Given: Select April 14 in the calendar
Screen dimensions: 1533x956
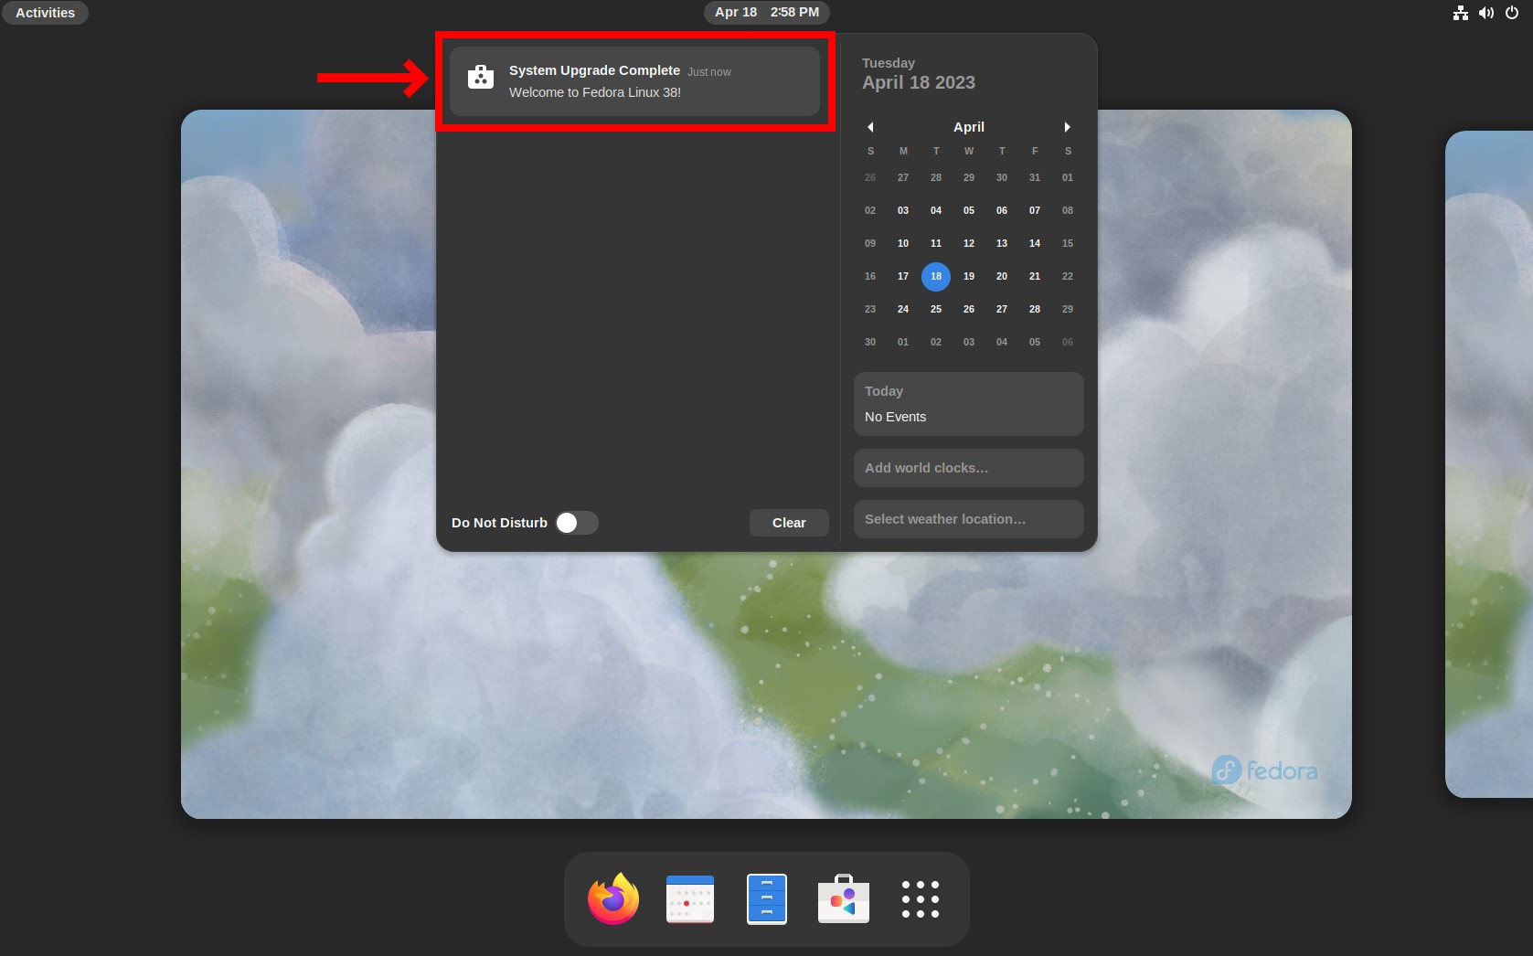Looking at the screenshot, I should click(x=1035, y=243).
